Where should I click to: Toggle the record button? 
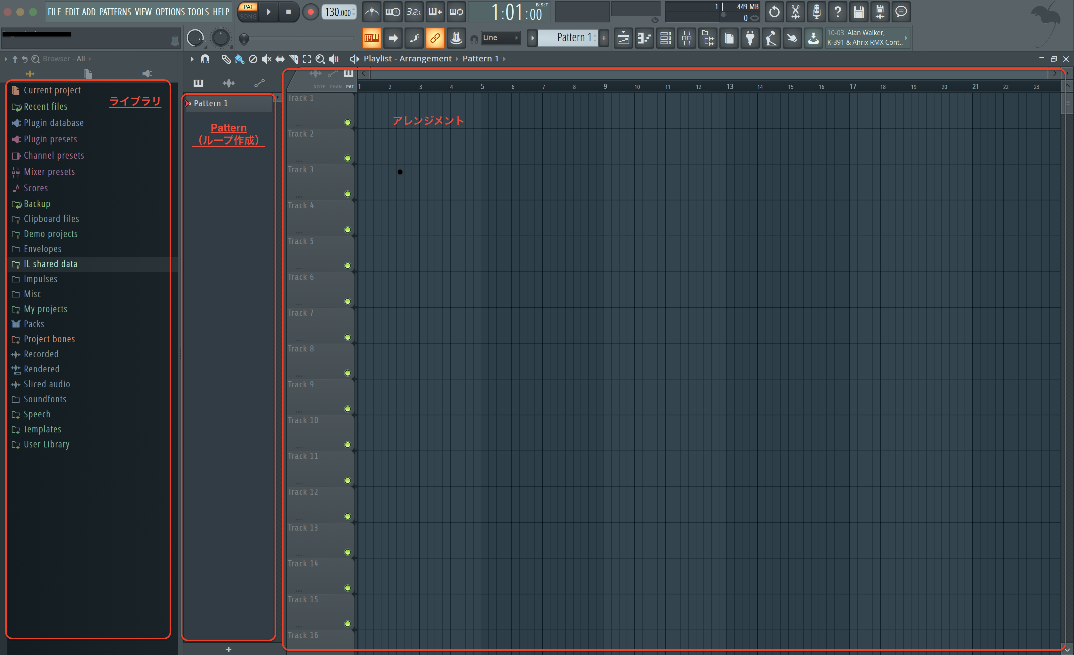point(310,12)
